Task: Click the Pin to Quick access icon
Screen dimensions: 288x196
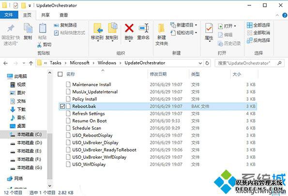Action: pos(11,28)
